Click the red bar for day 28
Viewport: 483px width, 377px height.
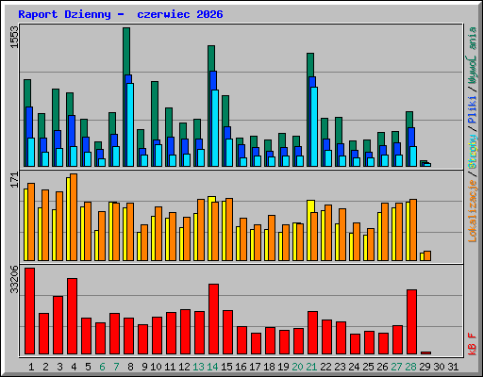point(411,322)
